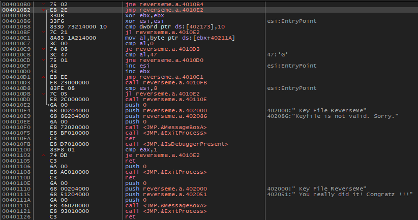Click the cmp dword ptr ds:[402173],10 instruction

coord(175,26)
